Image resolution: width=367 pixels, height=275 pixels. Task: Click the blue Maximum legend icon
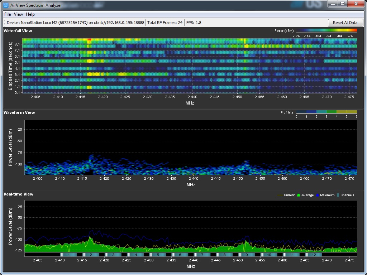(x=318, y=195)
